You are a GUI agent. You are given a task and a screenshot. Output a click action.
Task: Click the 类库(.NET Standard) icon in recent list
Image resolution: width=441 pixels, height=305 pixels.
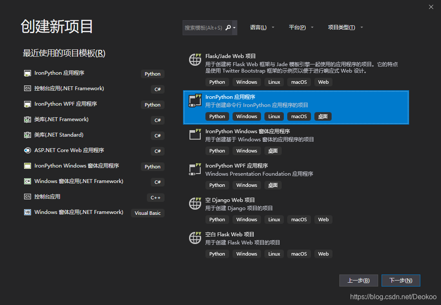pyautogui.click(x=27, y=135)
